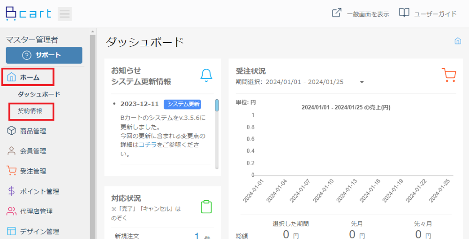Open the デザイン管理 menu
The width and height of the screenshot is (469, 239).
pyautogui.click(x=39, y=232)
